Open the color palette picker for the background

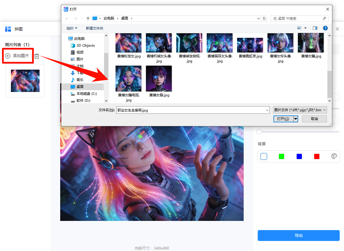[334, 156]
